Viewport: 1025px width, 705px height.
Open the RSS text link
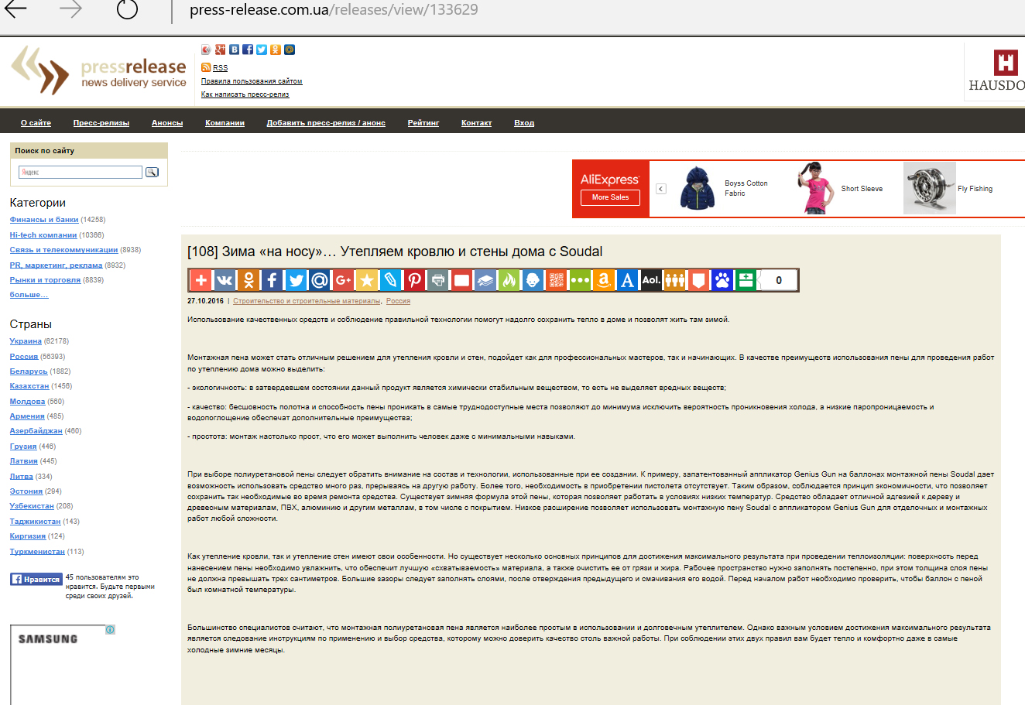tap(221, 68)
